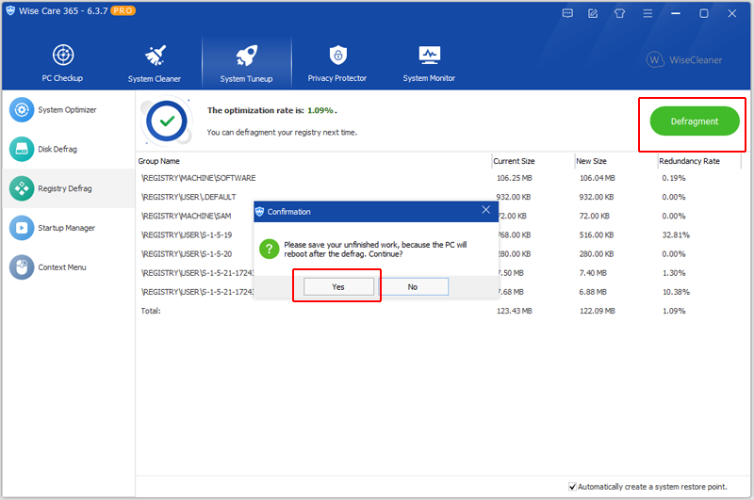
Task: Select Context Menu in the sidebar
Action: click(x=68, y=267)
